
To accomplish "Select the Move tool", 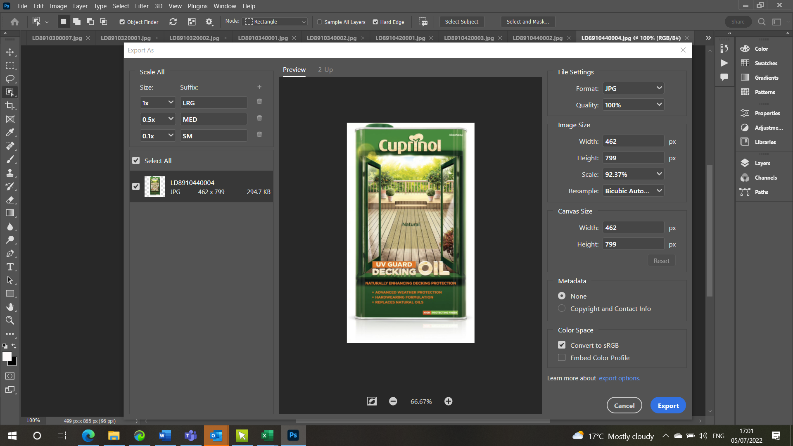I will [x=10, y=52].
